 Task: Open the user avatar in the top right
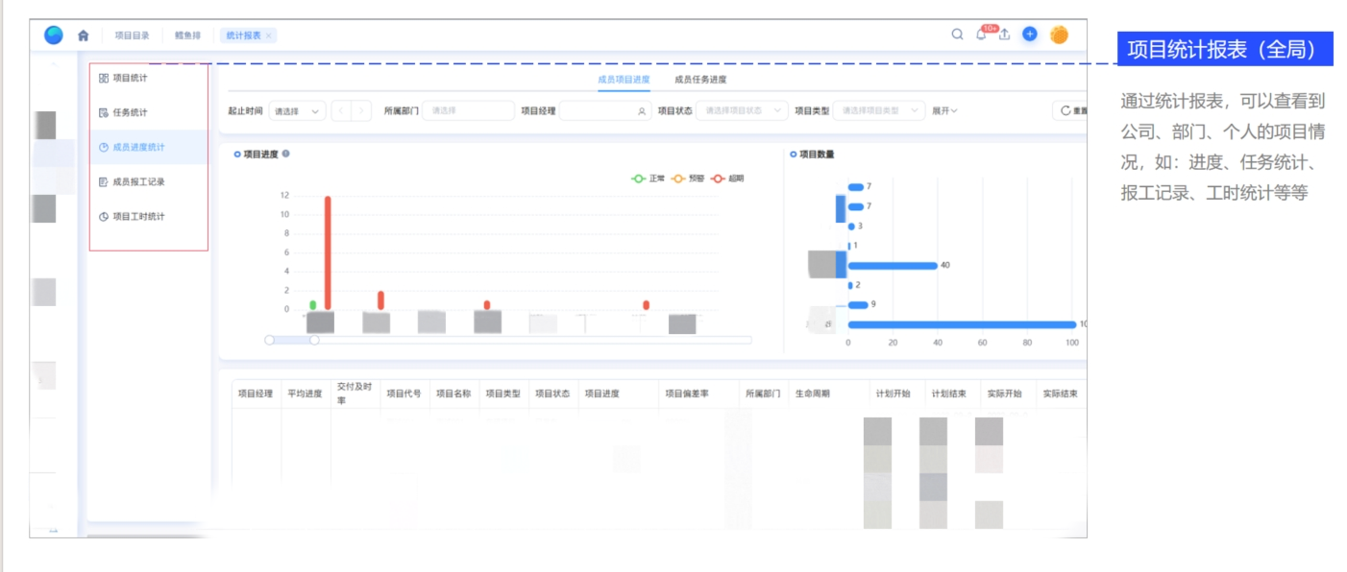point(1059,35)
